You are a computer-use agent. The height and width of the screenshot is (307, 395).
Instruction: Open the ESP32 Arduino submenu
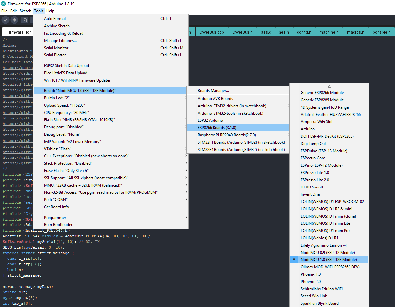(238, 120)
